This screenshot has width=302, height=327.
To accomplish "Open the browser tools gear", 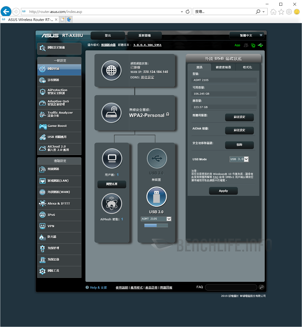I will pyautogui.click(x=289, y=12).
